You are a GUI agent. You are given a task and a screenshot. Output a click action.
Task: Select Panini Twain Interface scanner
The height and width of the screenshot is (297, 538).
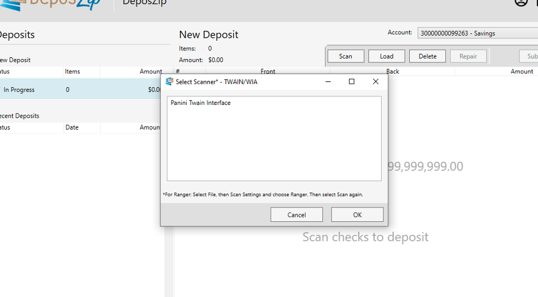tap(201, 103)
